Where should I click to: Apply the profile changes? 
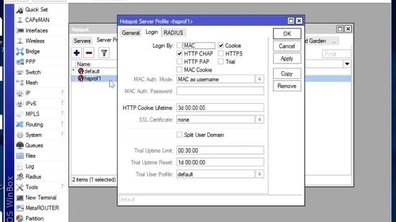point(287,59)
